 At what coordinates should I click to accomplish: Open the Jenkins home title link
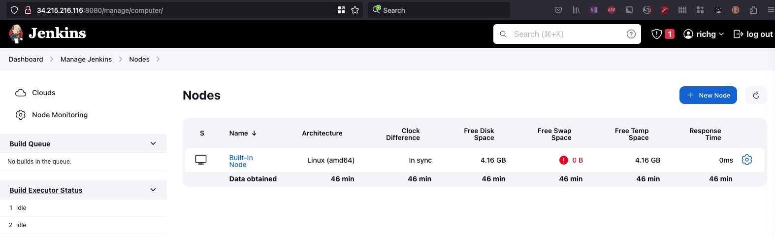point(57,33)
